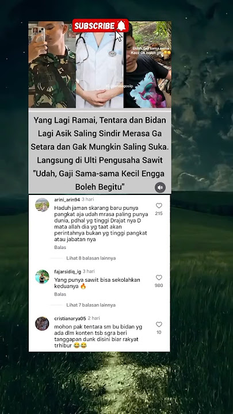This screenshot has width=233, height=414.
Task: Select the soldier mirror selfie photo
Action: coord(52,64)
